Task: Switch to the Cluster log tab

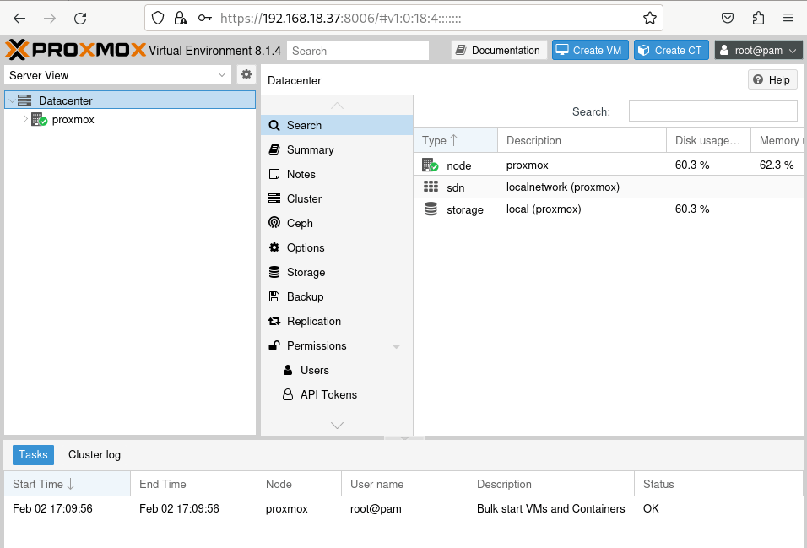Action: click(x=95, y=455)
